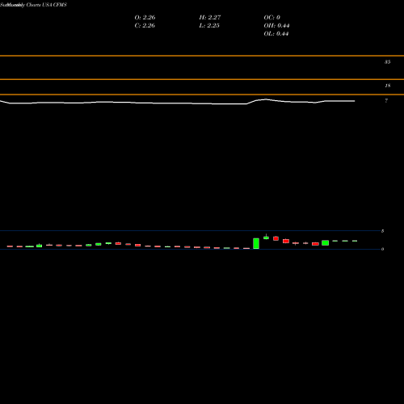Select the high value H: 2.27
Image resolution: width=404 pixels, height=404 pixels.
pos(210,18)
